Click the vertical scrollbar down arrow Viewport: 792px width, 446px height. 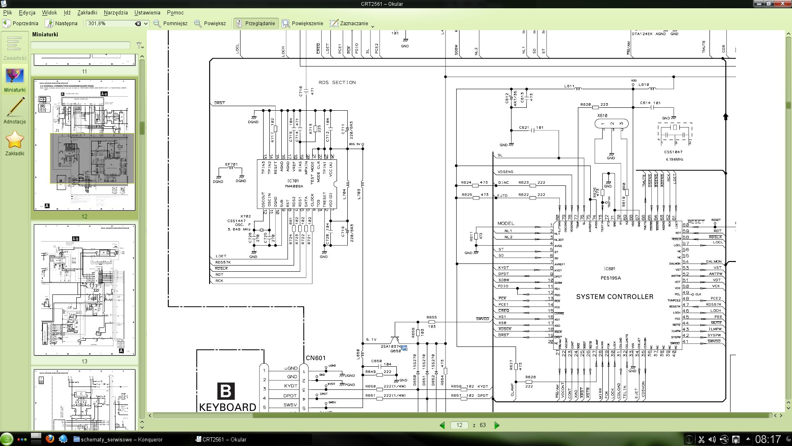tap(788, 408)
